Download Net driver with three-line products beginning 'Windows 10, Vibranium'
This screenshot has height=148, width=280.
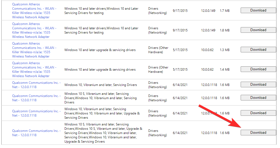[258, 113]
